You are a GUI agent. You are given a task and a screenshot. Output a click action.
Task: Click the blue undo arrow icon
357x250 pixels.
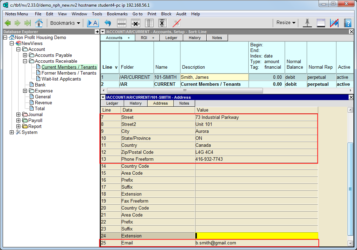108,23
